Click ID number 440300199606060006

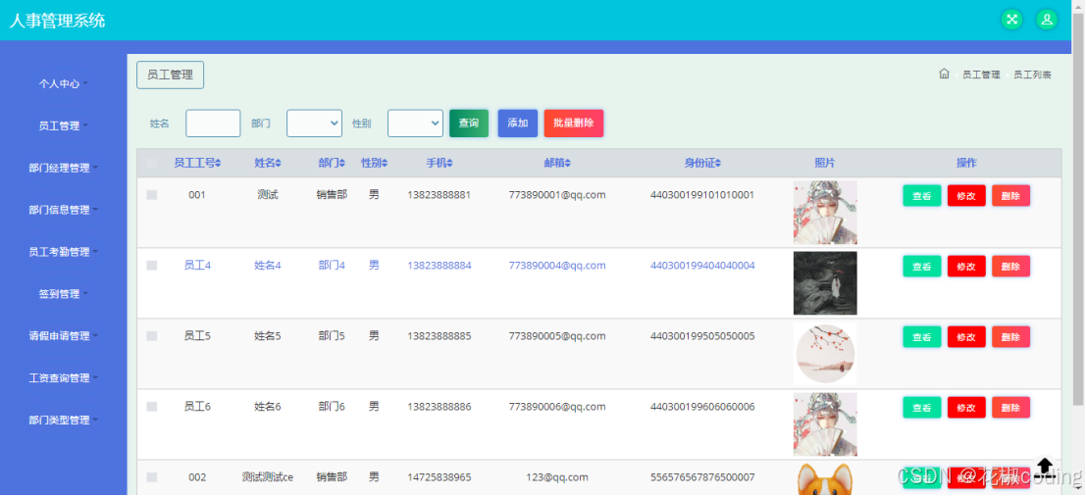click(x=702, y=407)
